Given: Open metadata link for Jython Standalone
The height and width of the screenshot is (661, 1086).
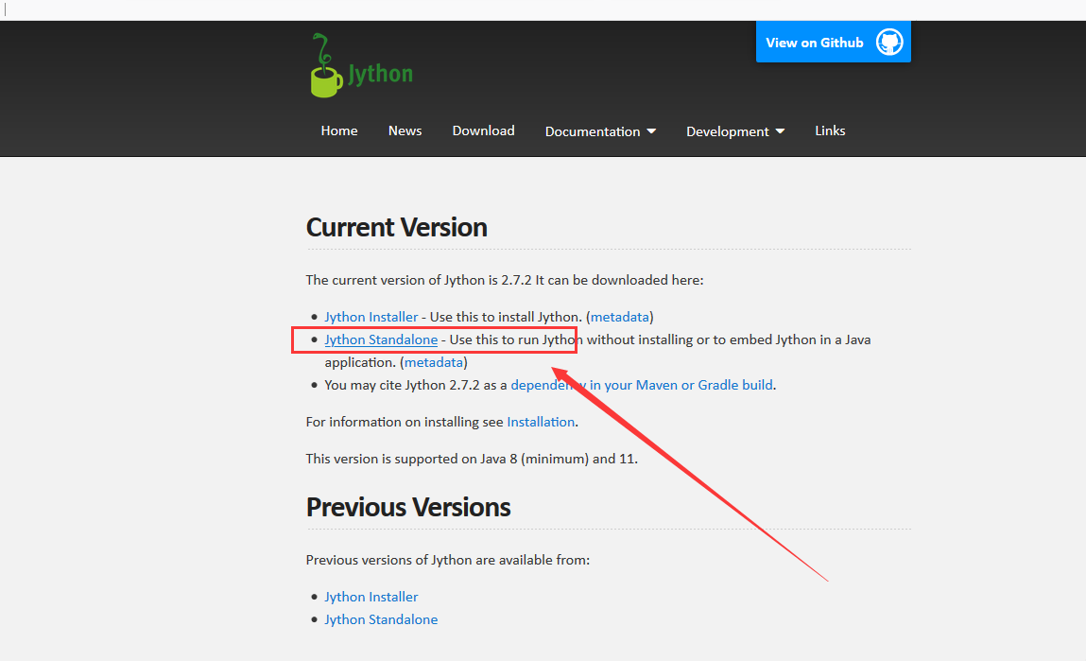Looking at the screenshot, I should (x=434, y=362).
